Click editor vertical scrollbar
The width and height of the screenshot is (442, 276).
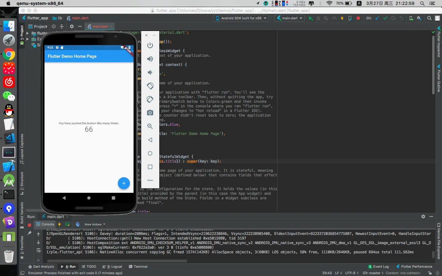click(433, 65)
